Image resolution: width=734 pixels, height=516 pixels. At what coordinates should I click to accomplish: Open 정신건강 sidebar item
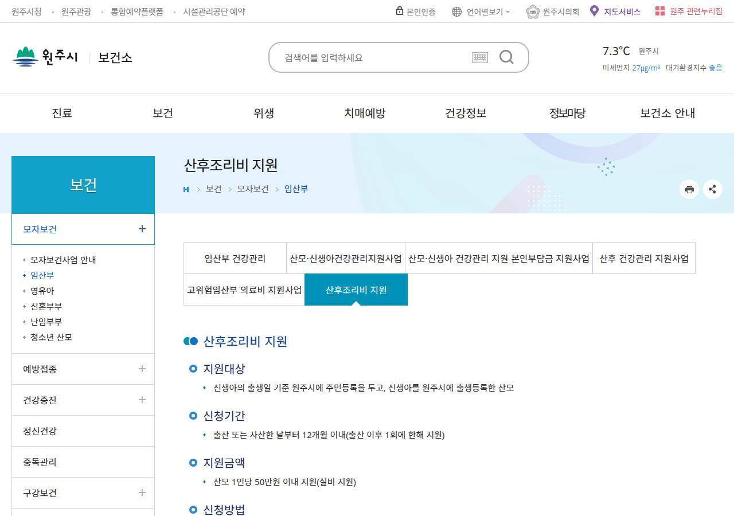(x=83, y=431)
